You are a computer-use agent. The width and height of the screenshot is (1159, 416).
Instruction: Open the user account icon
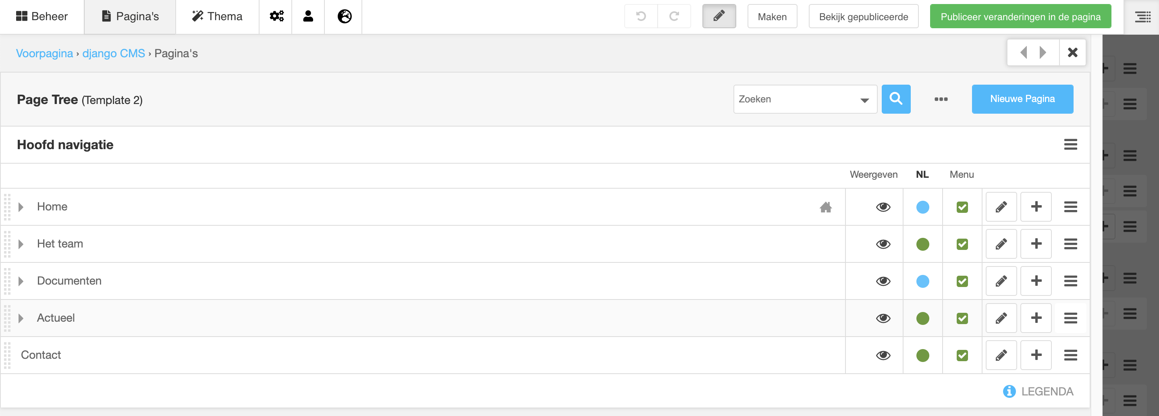coord(308,17)
